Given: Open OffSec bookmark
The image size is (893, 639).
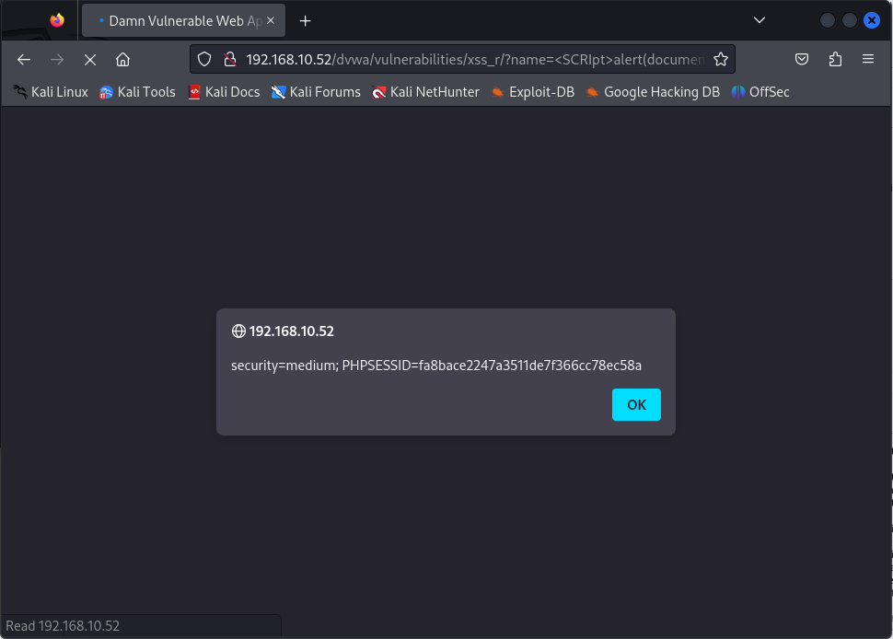Looking at the screenshot, I should (760, 92).
